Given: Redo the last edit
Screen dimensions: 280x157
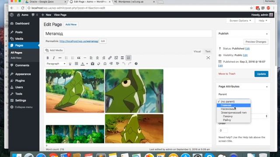Looking at the screenshot, I should pos(130,64).
